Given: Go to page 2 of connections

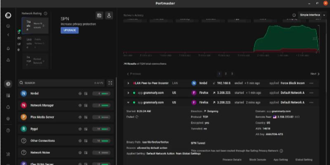Looking at the screenshot, I should 226,74.
